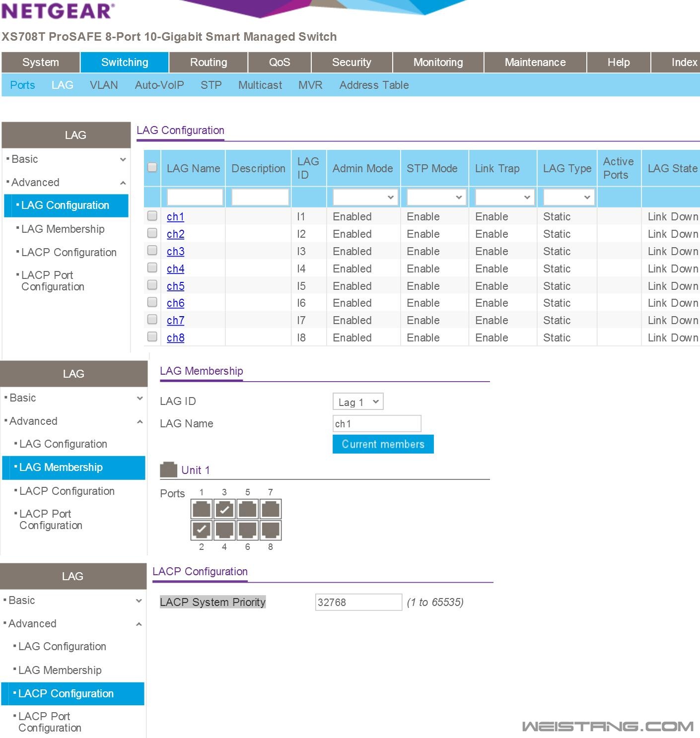
Task: Open the Monitoring main tab
Action: coord(438,63)
